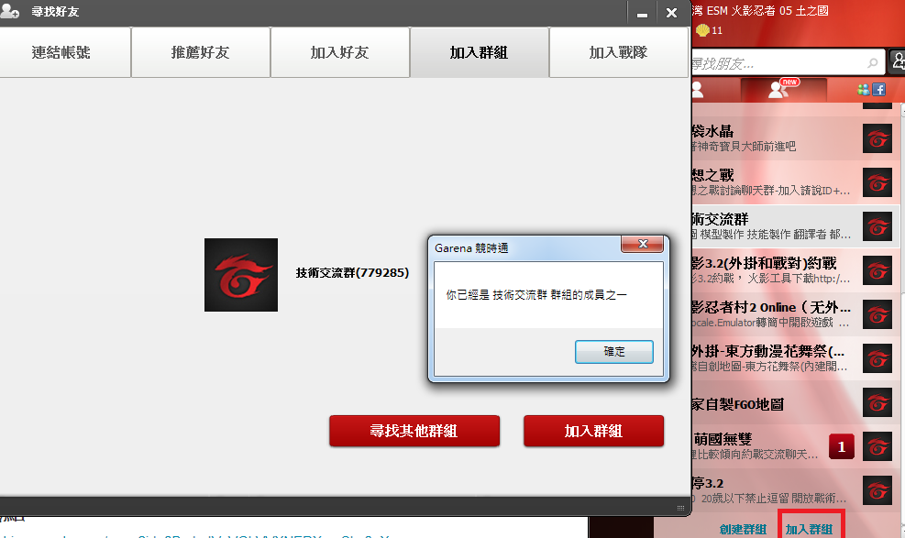Switch to 推薦好友 tab
Image resolution: width=905 pixels, height=538 pixels.
tap(200, 52)
